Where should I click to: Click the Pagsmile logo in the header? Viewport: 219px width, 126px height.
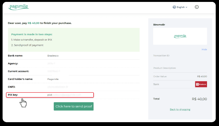click(x=19, y=7)
